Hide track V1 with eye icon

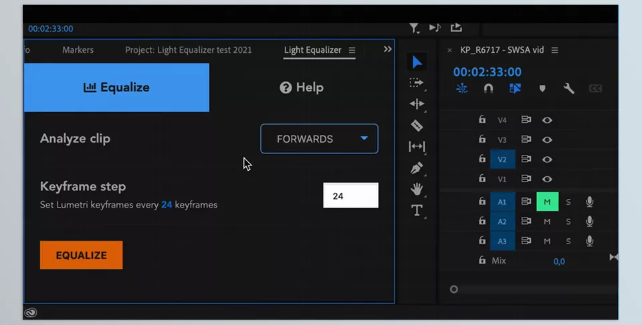tap(547, 179)
